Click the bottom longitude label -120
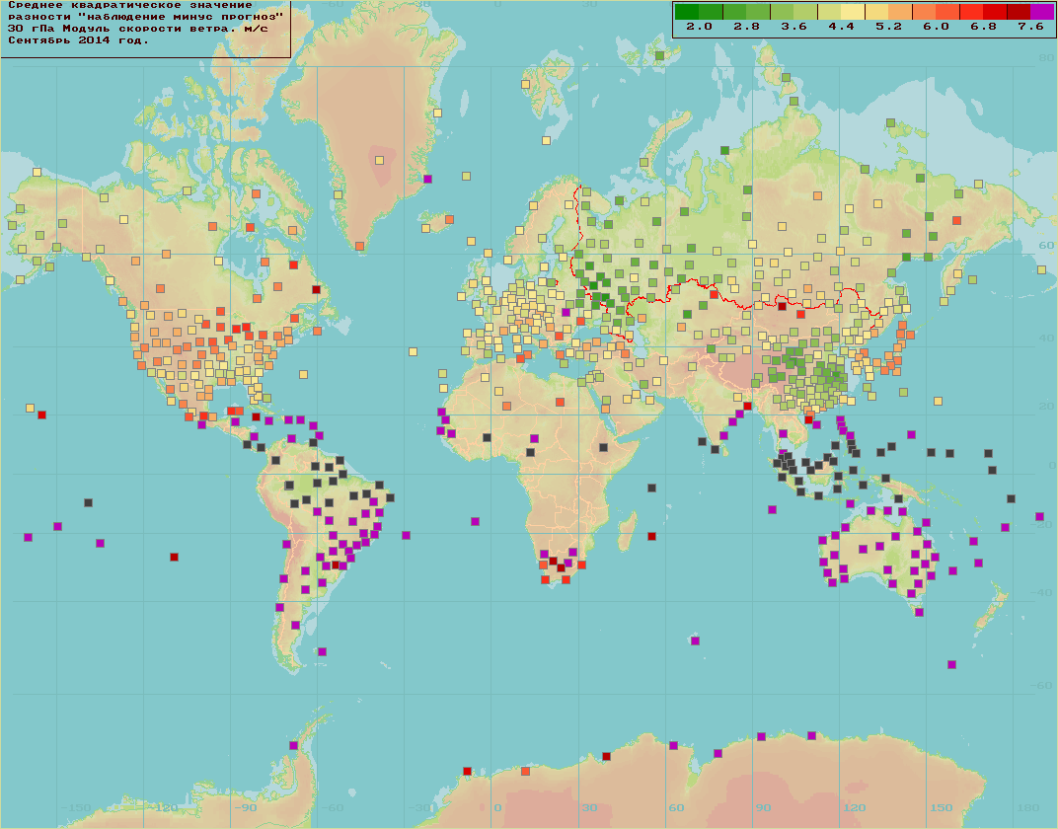The height and width of the screenshot is (829, 1058). (x=163, y=807)
